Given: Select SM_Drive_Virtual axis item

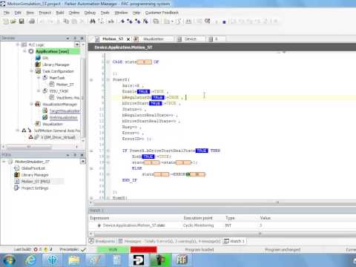Looking at the screenshot, I should 58,137.
